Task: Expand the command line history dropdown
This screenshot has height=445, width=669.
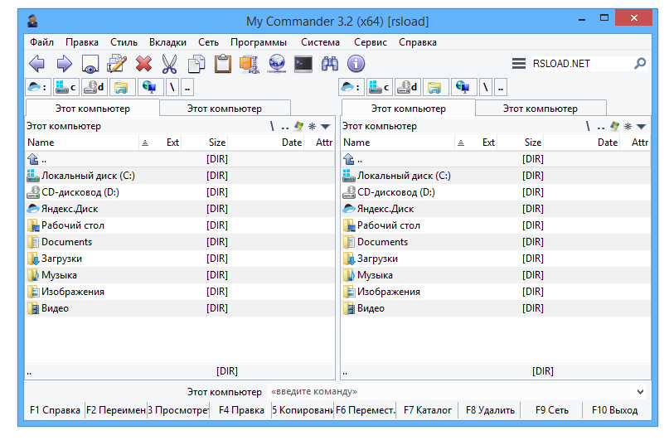Action: pyautogui.click(x=640, y=392)
